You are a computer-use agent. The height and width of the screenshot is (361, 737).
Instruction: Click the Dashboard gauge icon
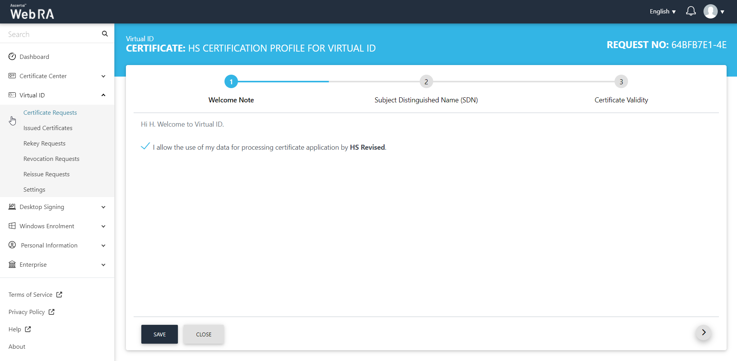click(x=12, y=57)
